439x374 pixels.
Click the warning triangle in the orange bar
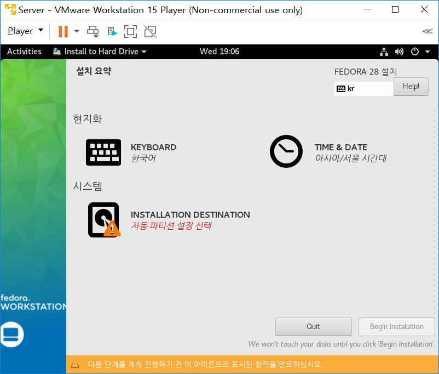coord(75,364)
